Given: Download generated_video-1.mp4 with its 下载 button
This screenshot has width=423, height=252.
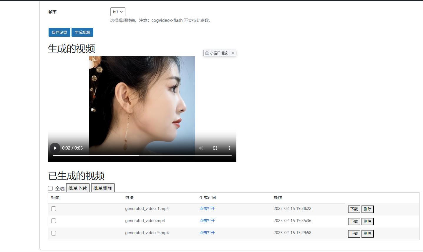Looking at the screenshot, I should 354,209.
